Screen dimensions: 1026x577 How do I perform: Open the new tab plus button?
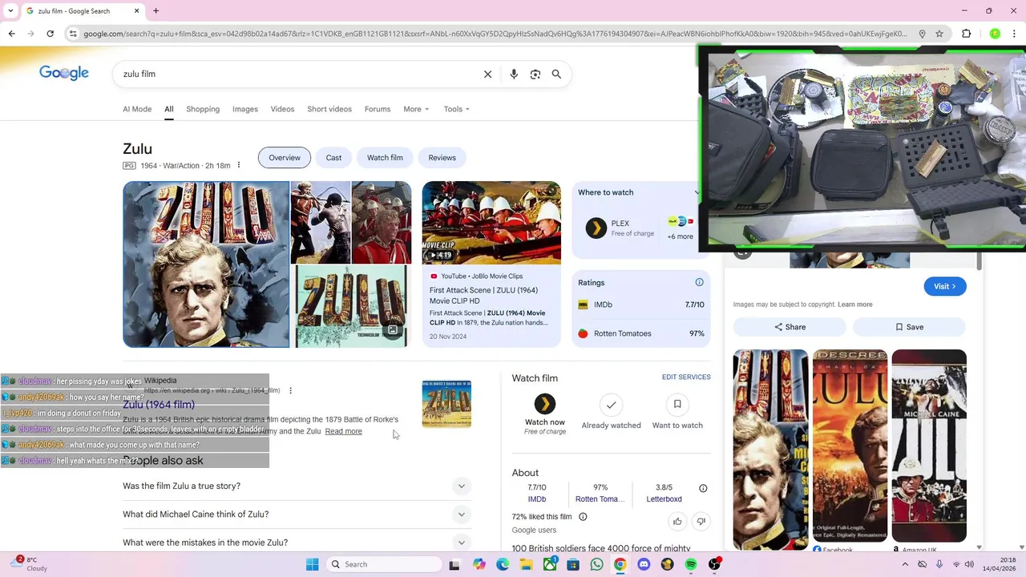(x=156, y=10)
